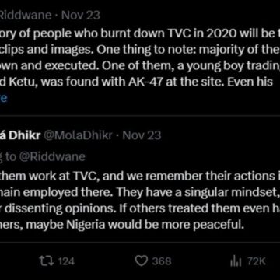Click line 'clips and images. One thing to note'

[140, 48]
